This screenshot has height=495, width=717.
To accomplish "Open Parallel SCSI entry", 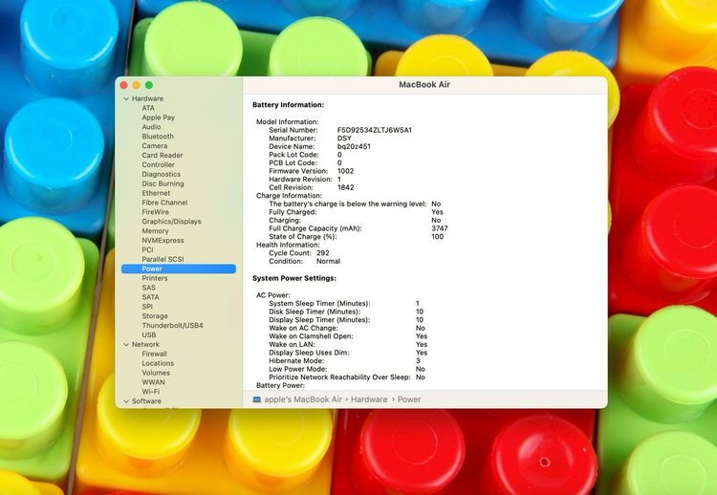I will click(x=163, y=259).
